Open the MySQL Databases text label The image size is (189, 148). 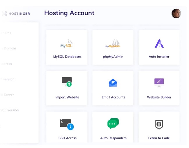point(67,57)
